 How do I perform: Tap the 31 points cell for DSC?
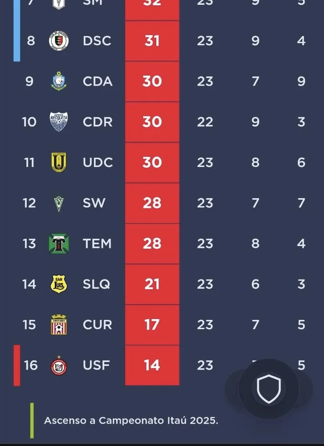(x=152, y=41)
